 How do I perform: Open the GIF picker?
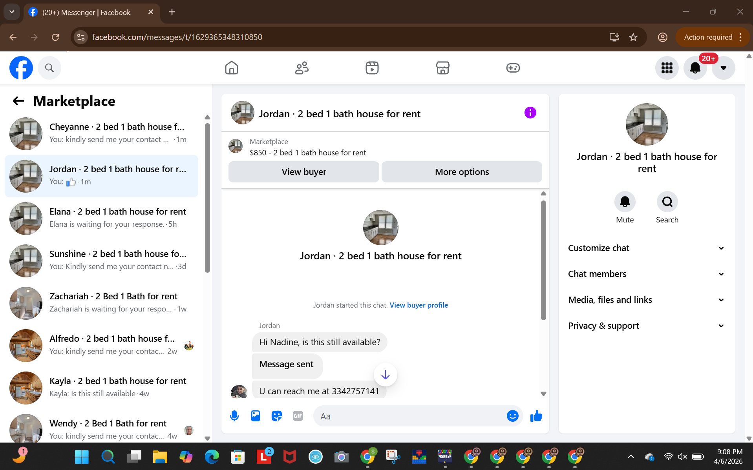298,416
